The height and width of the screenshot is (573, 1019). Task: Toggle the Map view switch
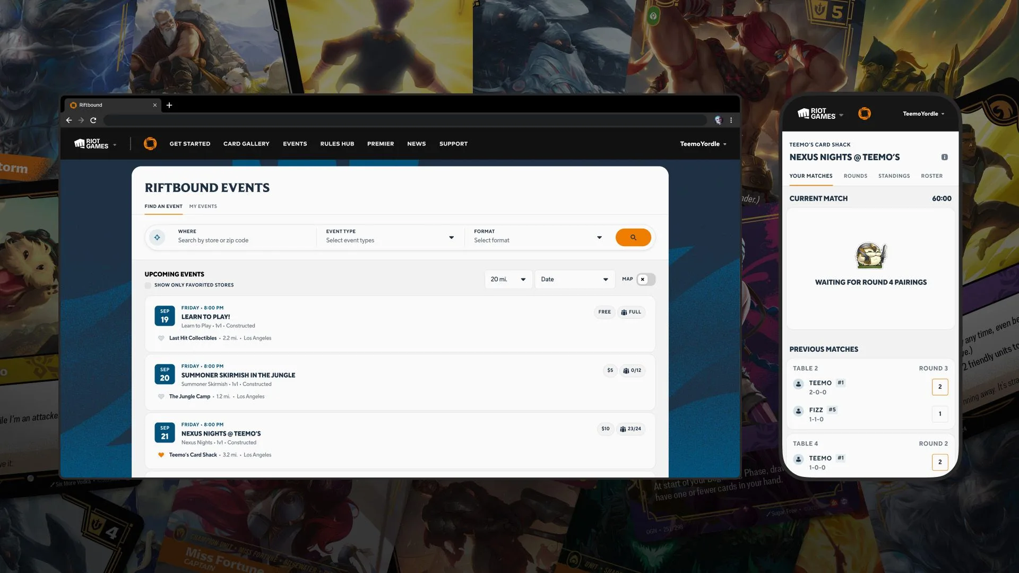(646, 279)
